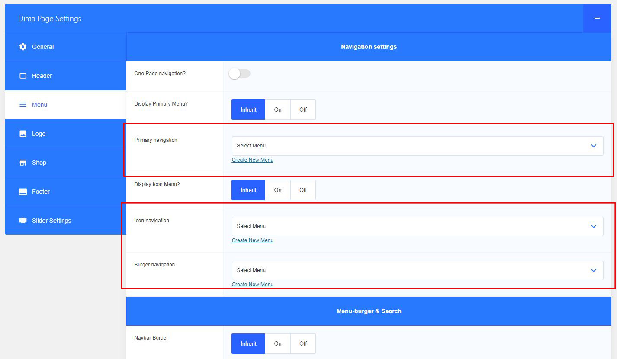Set Navbar Burger to Off

[303, 344]
